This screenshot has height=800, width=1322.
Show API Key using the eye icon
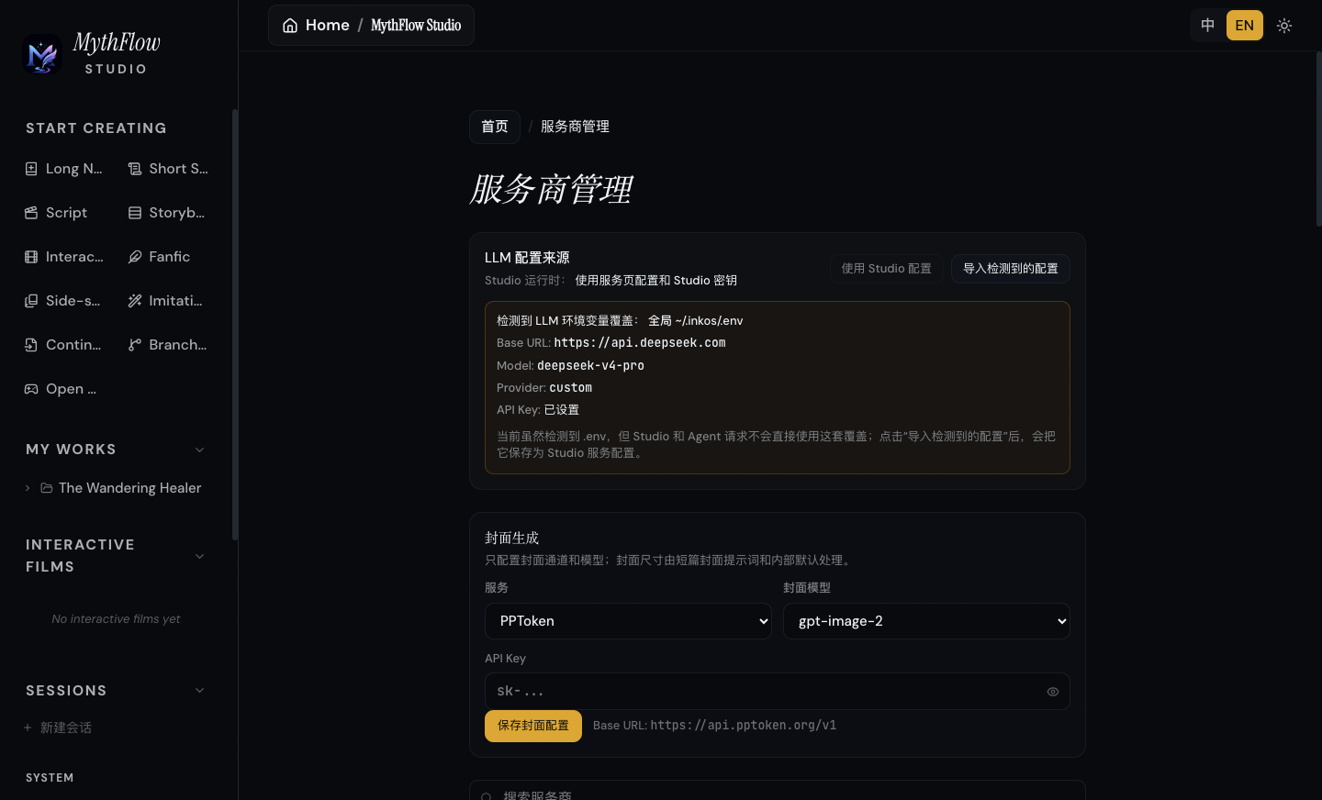[x=1053, y=692]
